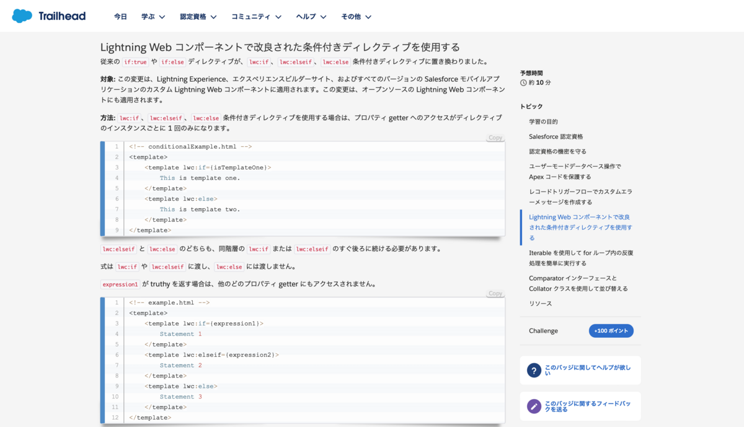Open Comparator インターフェース topic link
Screen dimensions: 744x427
(x=578, y=283)
